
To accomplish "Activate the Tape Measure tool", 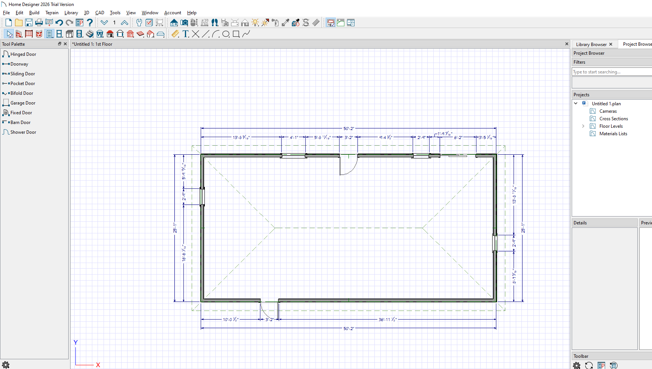I will (x=175, y=34).
